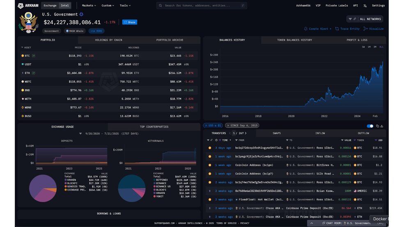Click the chart icon next to ETH asset
404x227 pixels.
(x=34, y=73)
